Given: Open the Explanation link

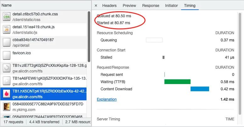Looking at the screenshot, I should (x=107, y=99).
